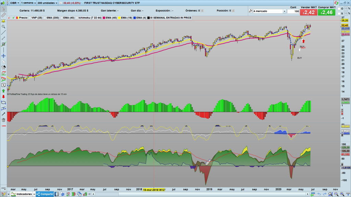Toggle the SMA (200) indicator checkbox
Viewport: 351px width, 197px height.
pos(45,18)
